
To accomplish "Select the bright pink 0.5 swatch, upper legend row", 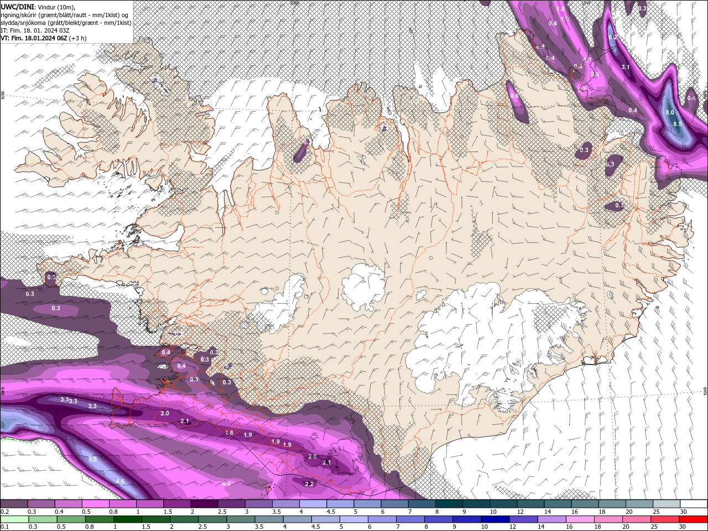I will click(x=95, y=504).
